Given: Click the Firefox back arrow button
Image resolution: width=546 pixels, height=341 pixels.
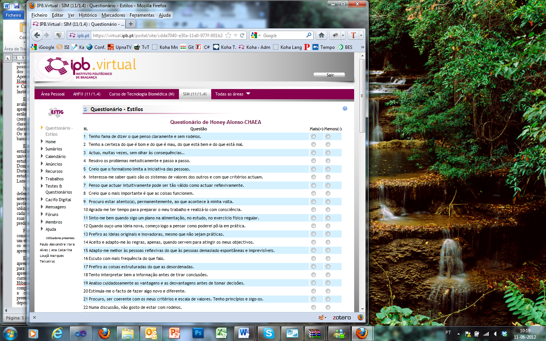Looking at the screenshot, I should (37, 35).
